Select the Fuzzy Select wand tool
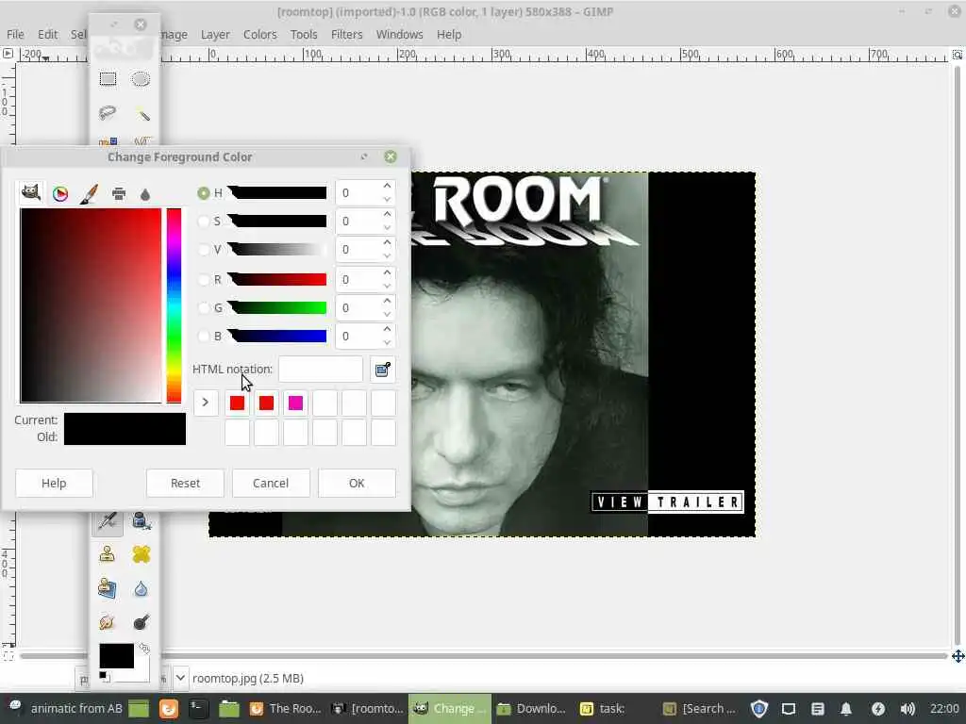 142,113
